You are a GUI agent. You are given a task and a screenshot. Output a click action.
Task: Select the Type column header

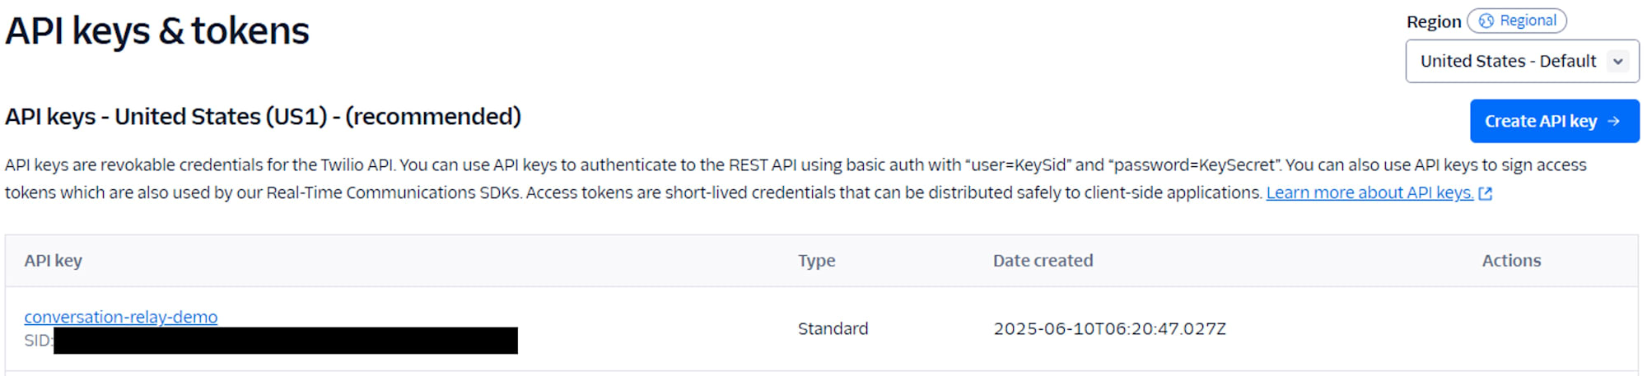[816, 261]
